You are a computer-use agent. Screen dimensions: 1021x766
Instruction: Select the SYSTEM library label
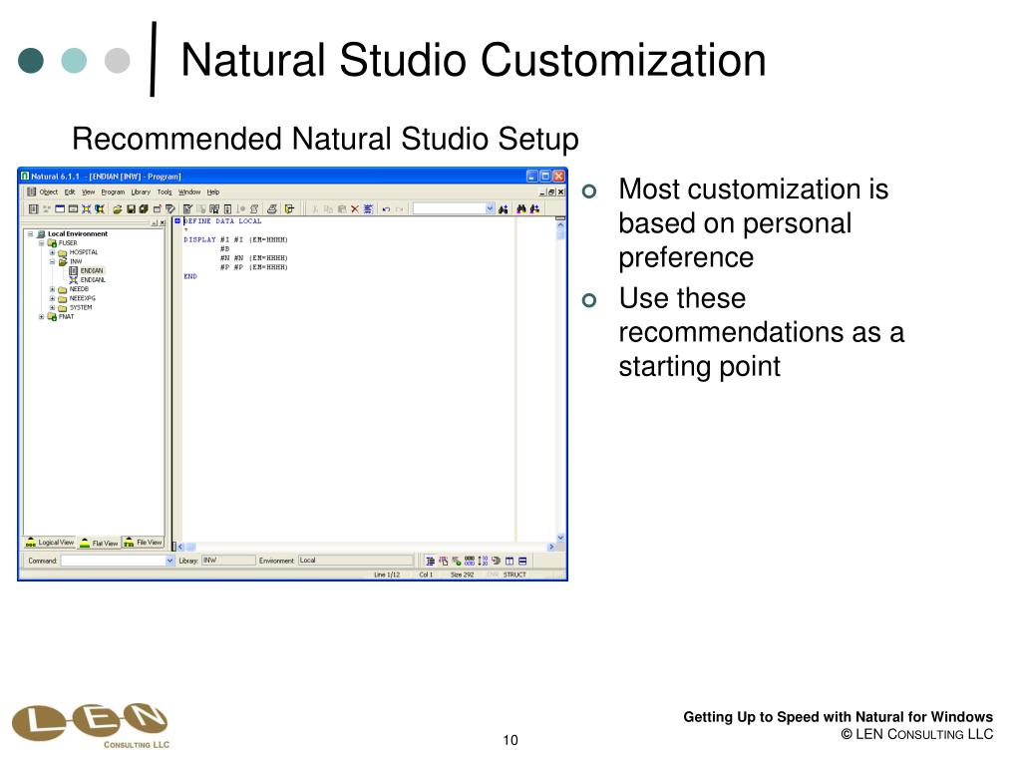[x=81, y=307]
